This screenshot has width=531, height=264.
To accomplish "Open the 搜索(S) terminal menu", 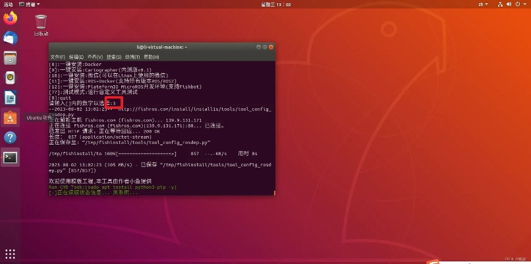I will click(x=114, y=57).
